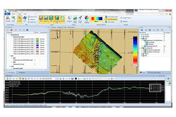
Task: Open the Home ribbon tab
Action: click(14, 14)
